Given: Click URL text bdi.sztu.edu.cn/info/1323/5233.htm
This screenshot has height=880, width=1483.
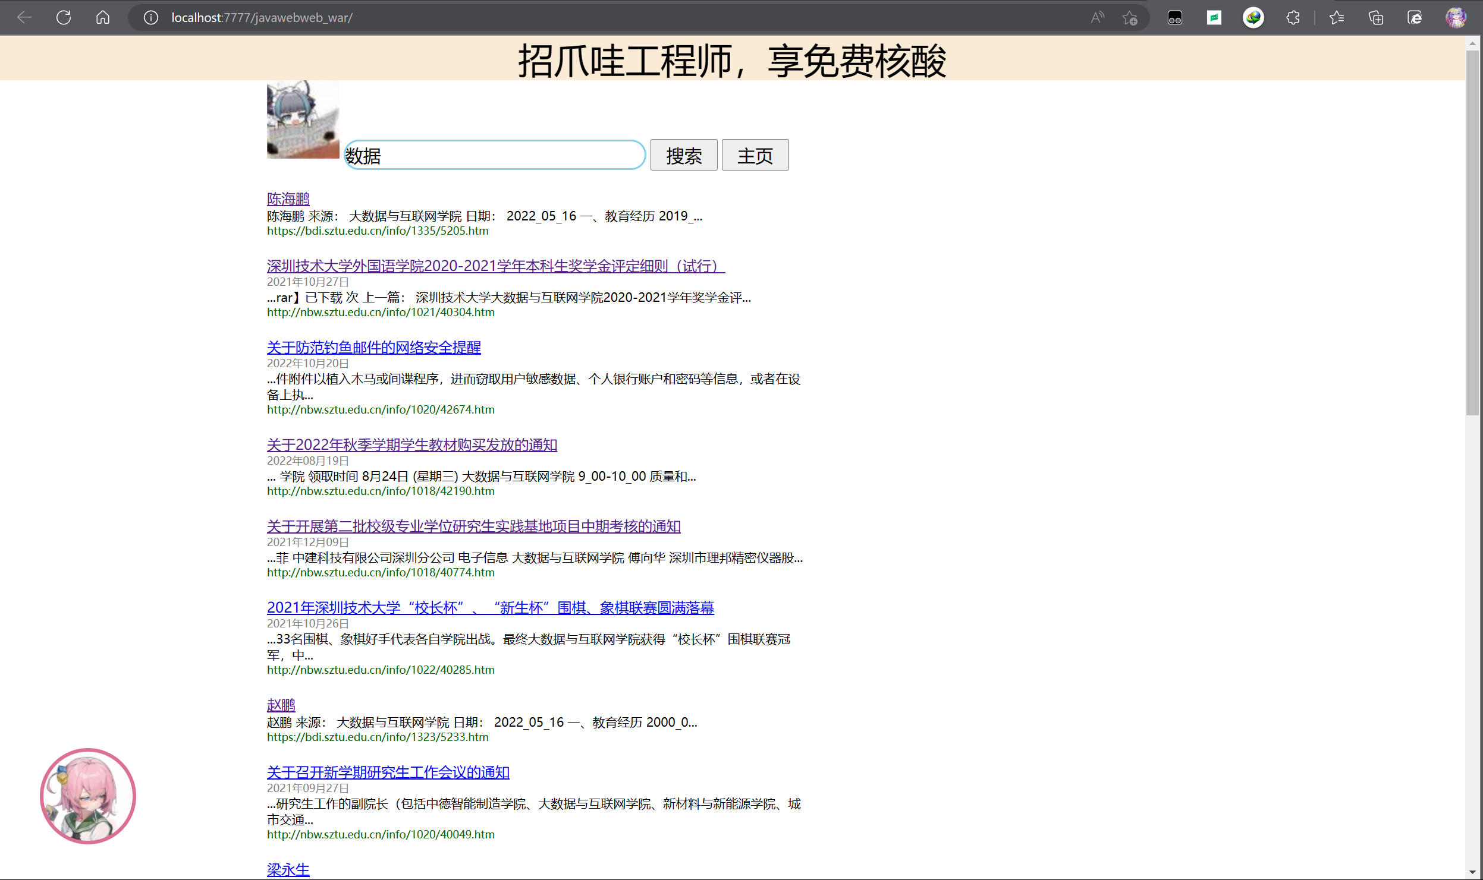Looking at the screenshot, I should pyautogui.click(x=378, y=737).
